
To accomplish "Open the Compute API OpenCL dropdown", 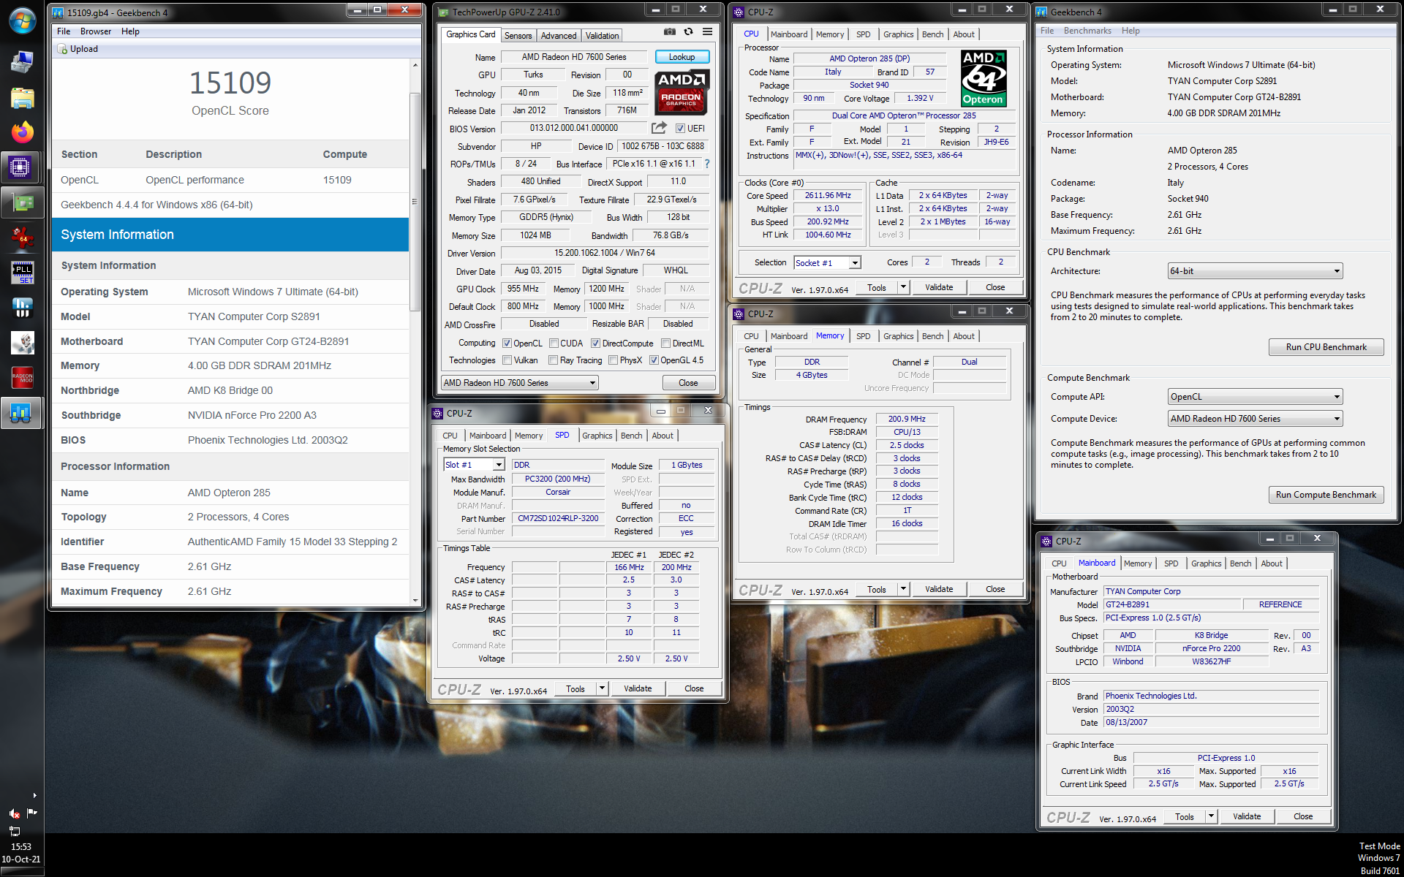I will click(1256, 397).
